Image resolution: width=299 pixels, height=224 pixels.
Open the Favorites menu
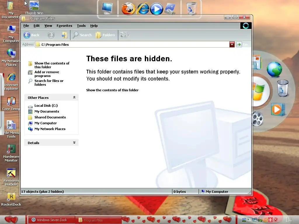pyautogui.click(x=64, y=26)
